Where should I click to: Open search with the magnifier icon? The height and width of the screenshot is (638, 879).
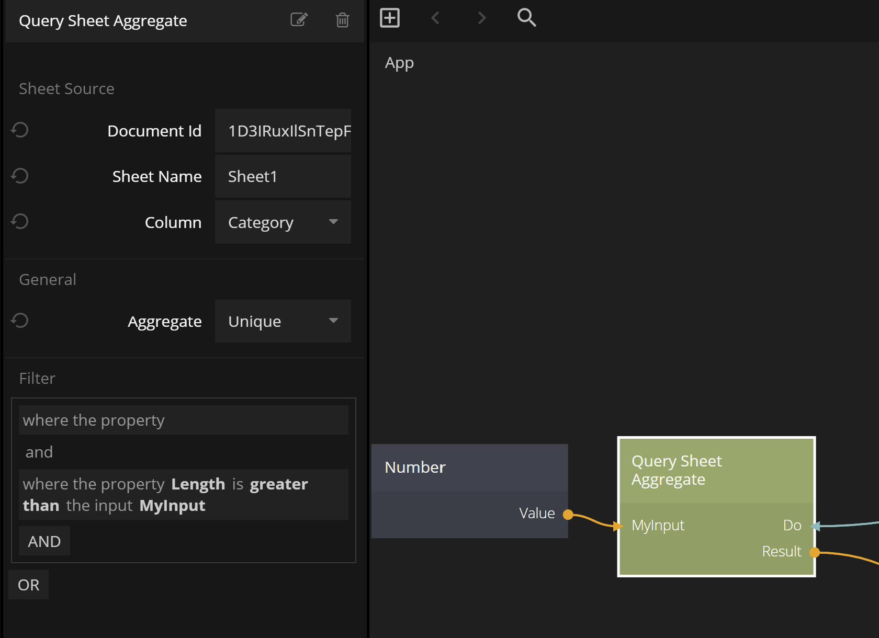[526, 18]
